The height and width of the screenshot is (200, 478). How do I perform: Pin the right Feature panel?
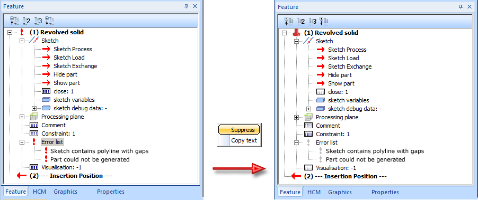click(x=461, y=7)
